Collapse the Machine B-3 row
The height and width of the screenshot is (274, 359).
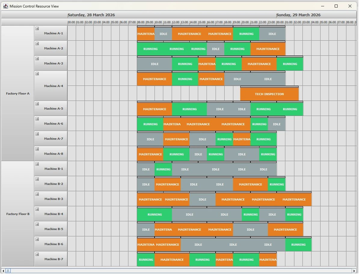(37, 194)
